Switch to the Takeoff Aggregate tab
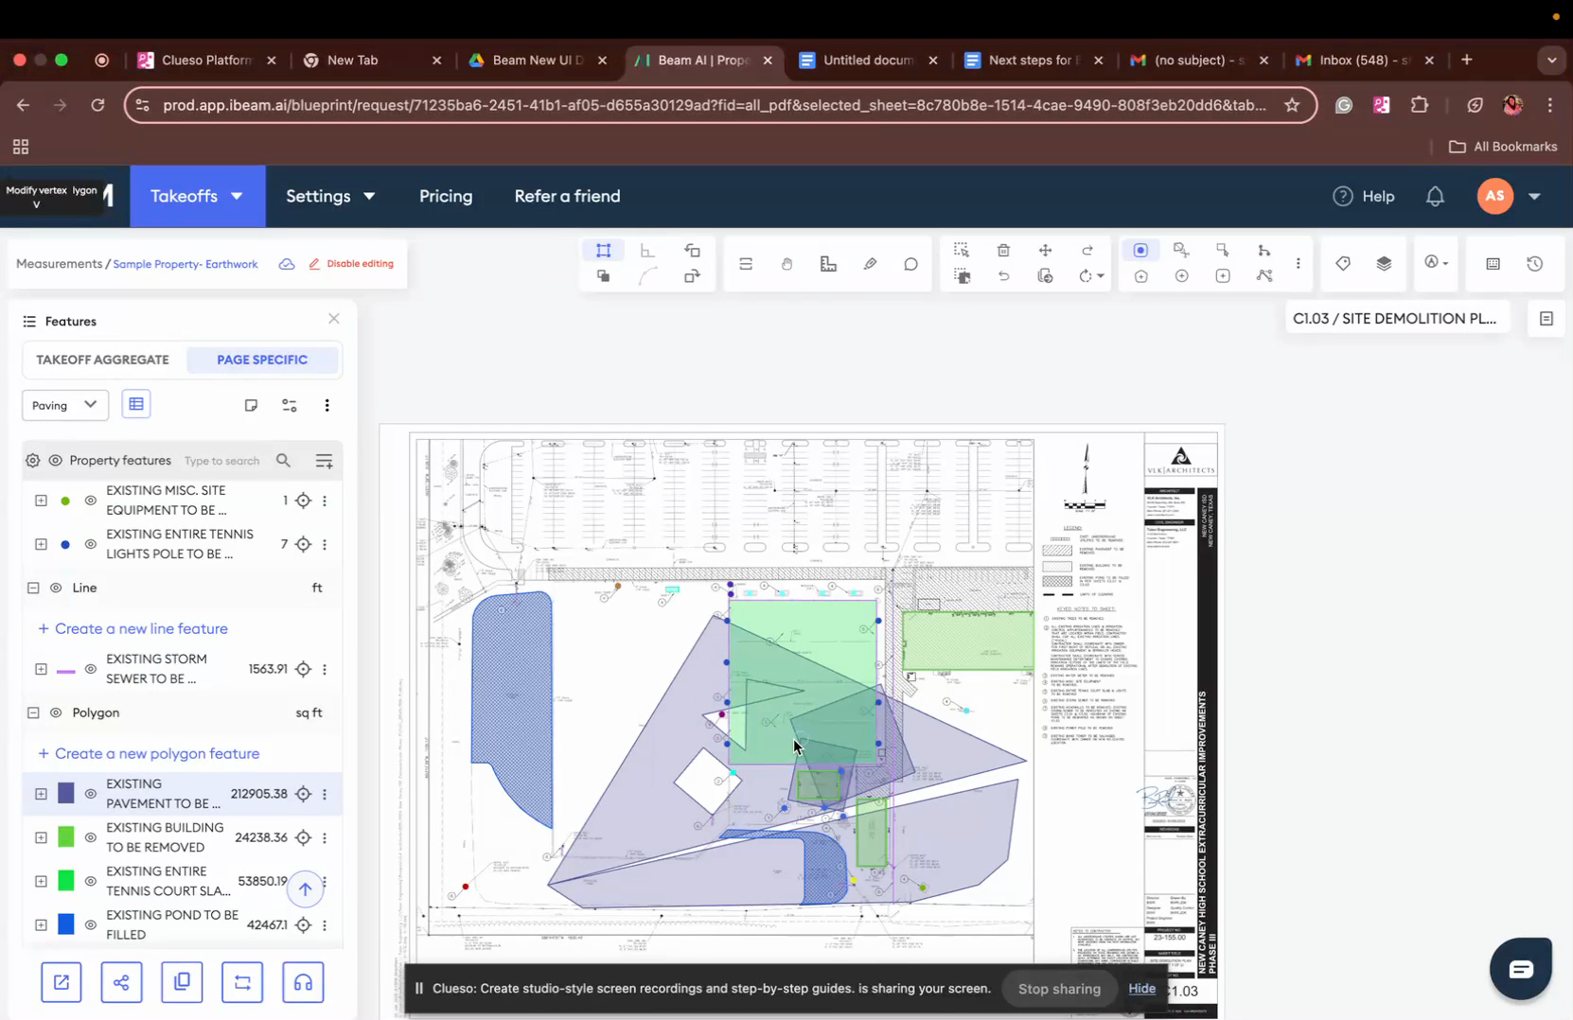 [x=102, y=360]
